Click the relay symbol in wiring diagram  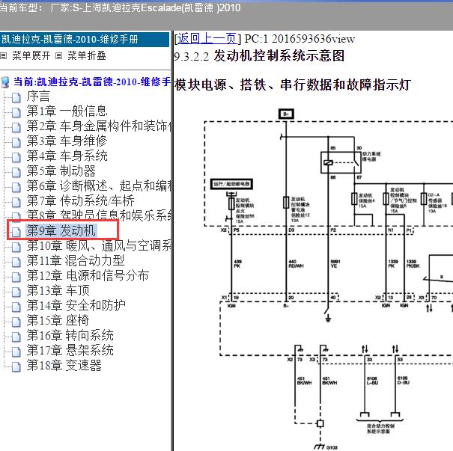click(x=341, y=162)
